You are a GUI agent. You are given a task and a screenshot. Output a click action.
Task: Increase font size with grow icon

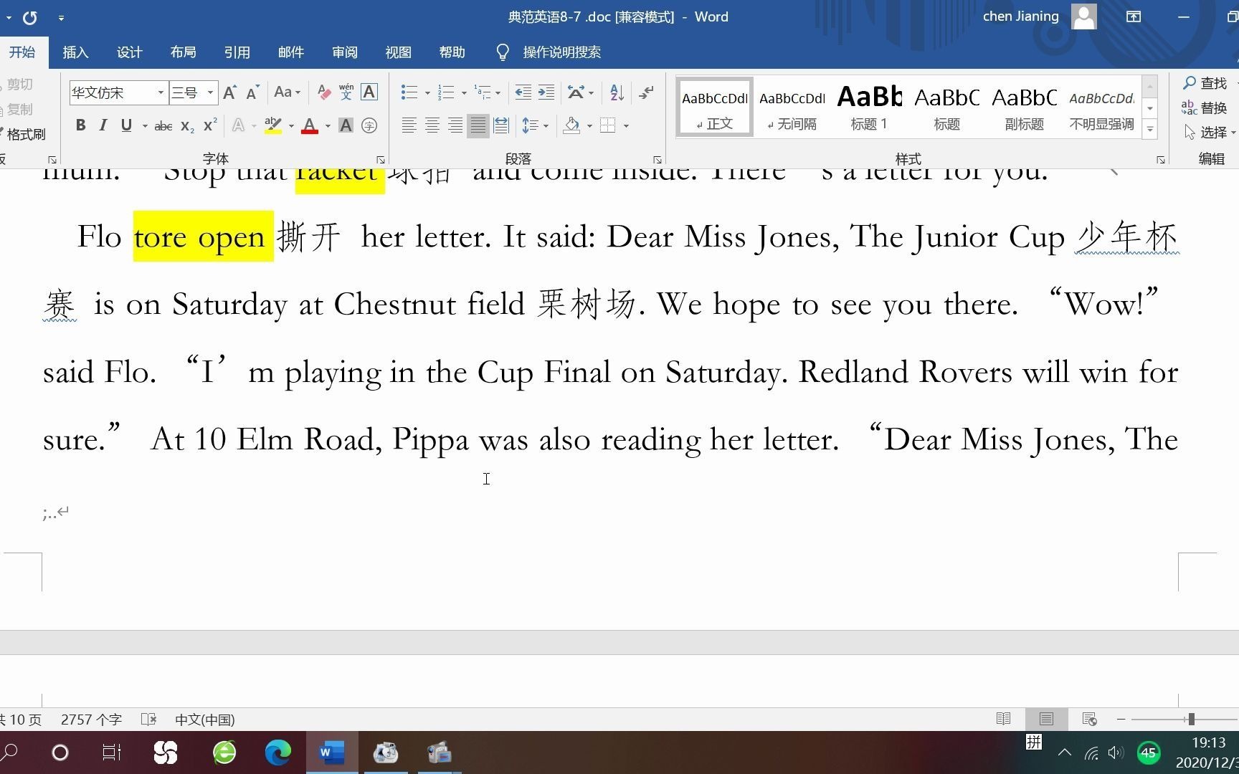tap(229, 92)
